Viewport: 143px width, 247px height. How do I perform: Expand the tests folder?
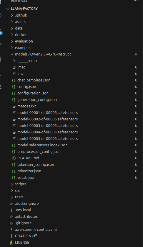[x=12, y=197]
